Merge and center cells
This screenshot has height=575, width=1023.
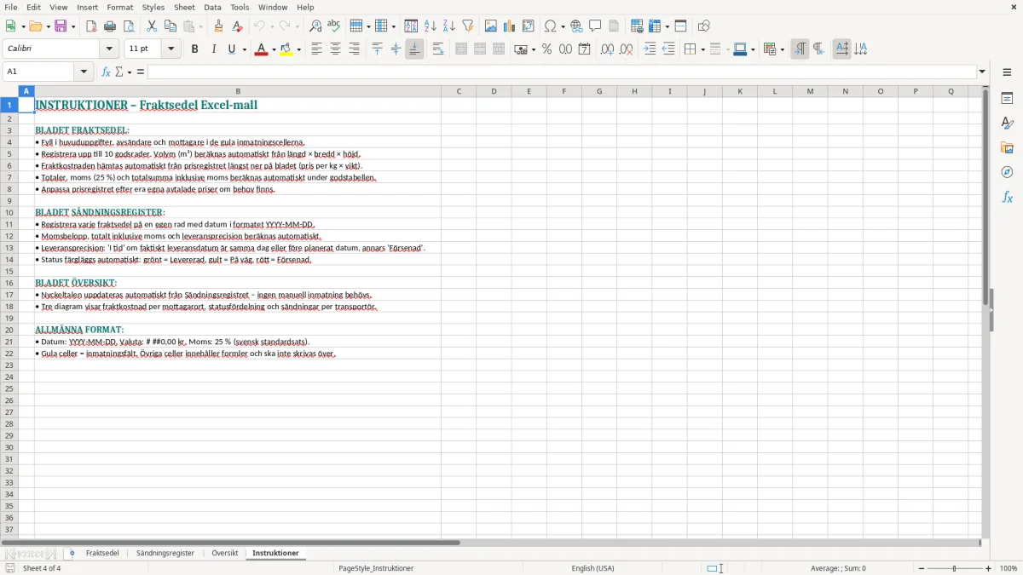pyautogui.click(x=461, y=49)
